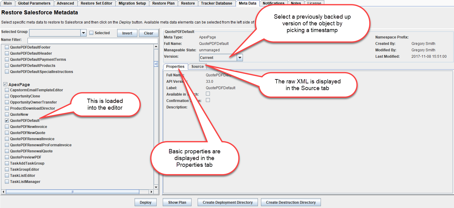Click the horizontal scrollbar right arrow

[151, 192]
